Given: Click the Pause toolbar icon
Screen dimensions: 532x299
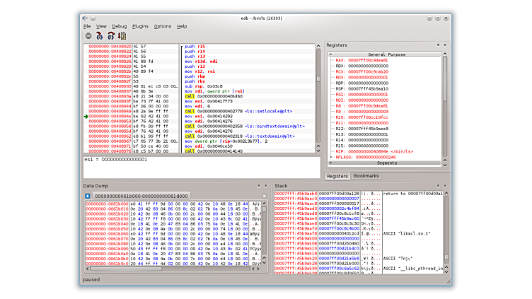Looking at the screenshot, I should coord(88,35).
